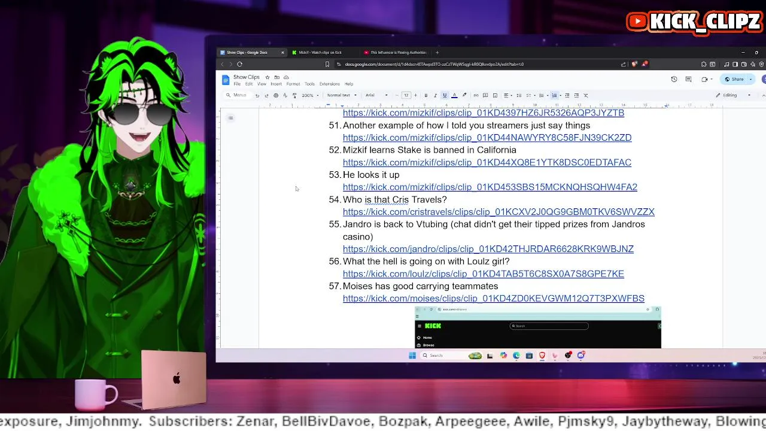Toggle underline formatting
Viewport: 766px width, 431px height.
[445, 95]
